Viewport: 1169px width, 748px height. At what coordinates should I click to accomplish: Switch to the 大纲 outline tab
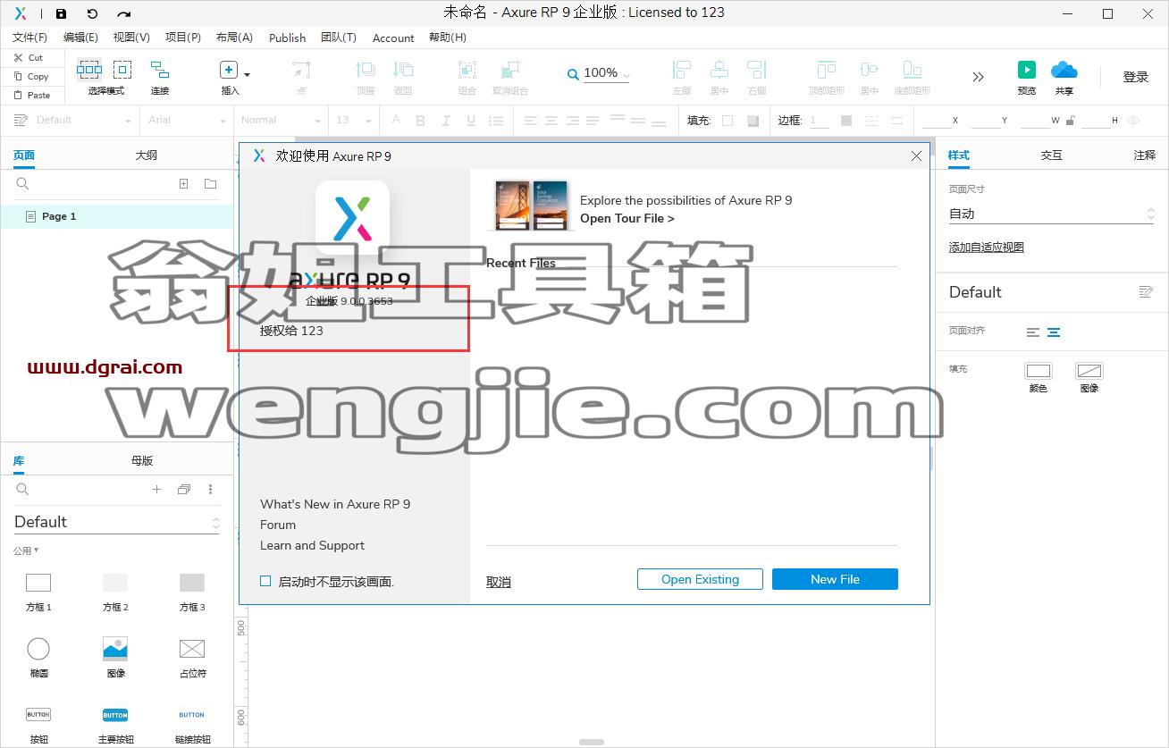(146, 155)
